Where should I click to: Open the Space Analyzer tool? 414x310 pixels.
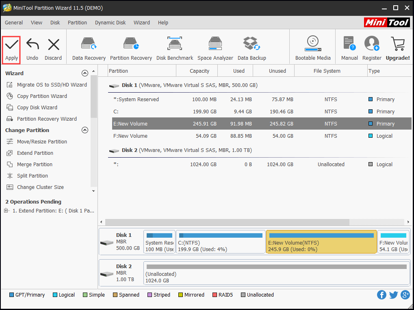[215, 49]
